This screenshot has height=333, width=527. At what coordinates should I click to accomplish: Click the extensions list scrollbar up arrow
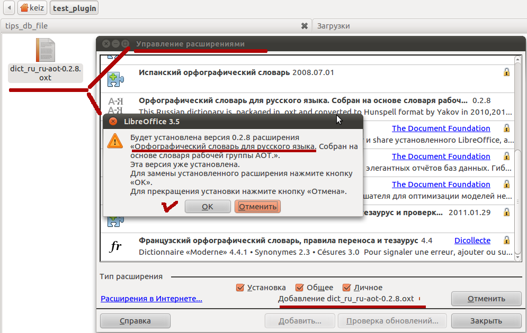tap(518, 60)
